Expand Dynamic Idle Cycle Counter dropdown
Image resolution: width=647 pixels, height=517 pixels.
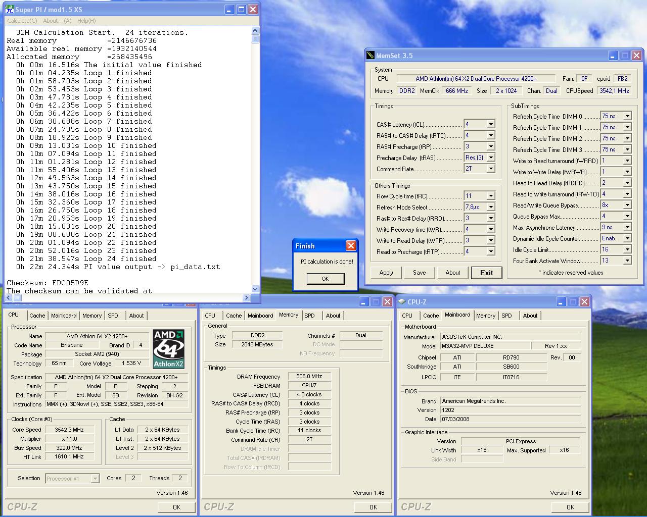click(627, 238)
